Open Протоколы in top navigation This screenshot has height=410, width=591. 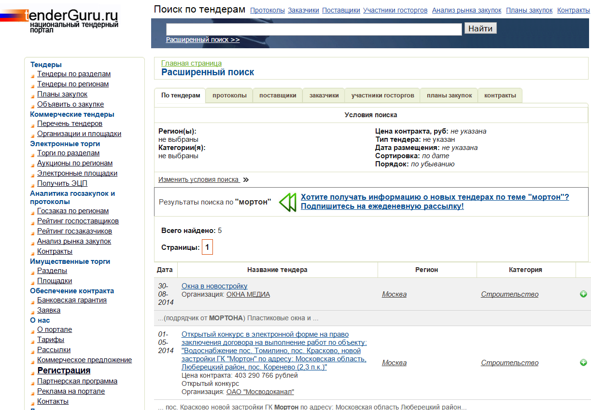pos(267,10)
